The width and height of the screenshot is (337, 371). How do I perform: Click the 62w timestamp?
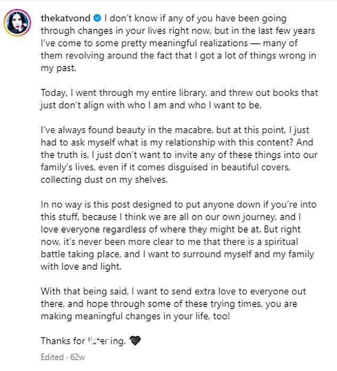78,357
